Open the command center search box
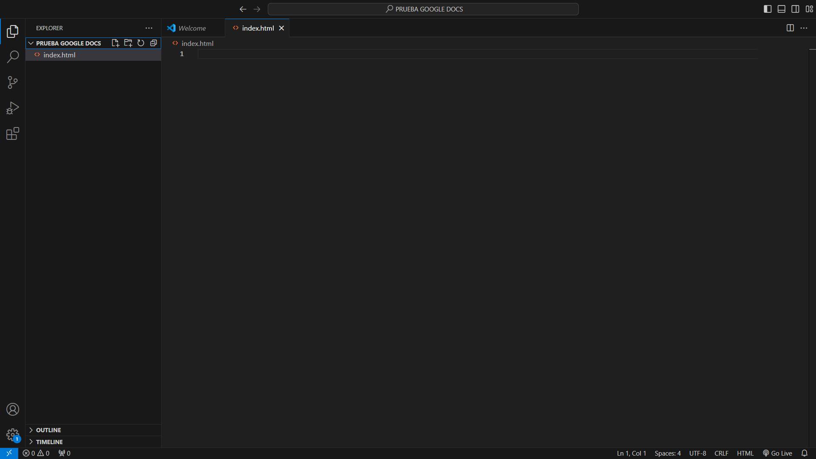The width and height of the screenshot is (816, 459). pyautogui.click(x=423, y=9)
